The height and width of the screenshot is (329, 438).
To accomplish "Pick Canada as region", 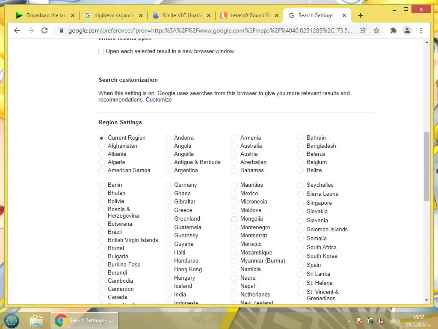I will (102, 297).
